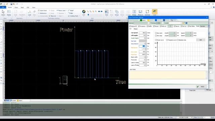Click the Fillet tool in ribbon
Viewport: 215px width, 121px height.
(71, 13)
